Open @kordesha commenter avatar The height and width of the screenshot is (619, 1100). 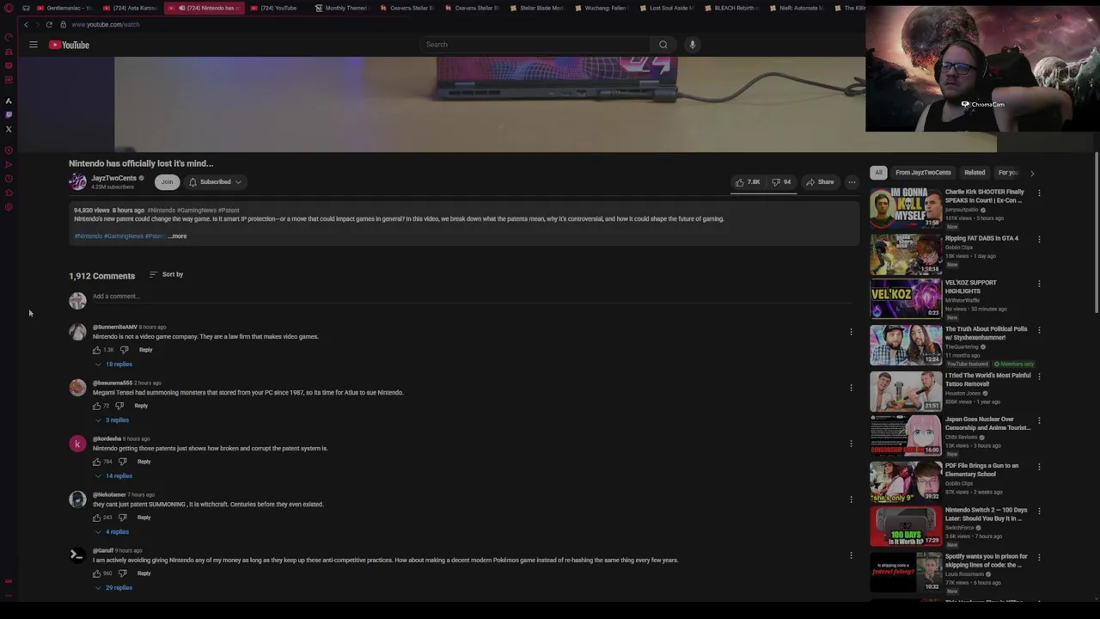pyautogui.click(x=77, y=444)
